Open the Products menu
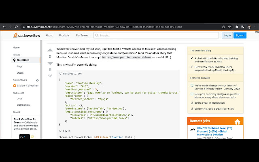The width and height of the screenshot is (259, 162). 64,35
